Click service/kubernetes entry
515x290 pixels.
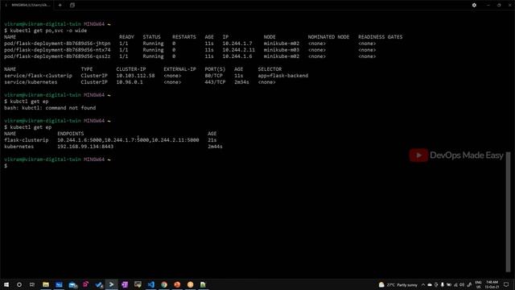31,82
